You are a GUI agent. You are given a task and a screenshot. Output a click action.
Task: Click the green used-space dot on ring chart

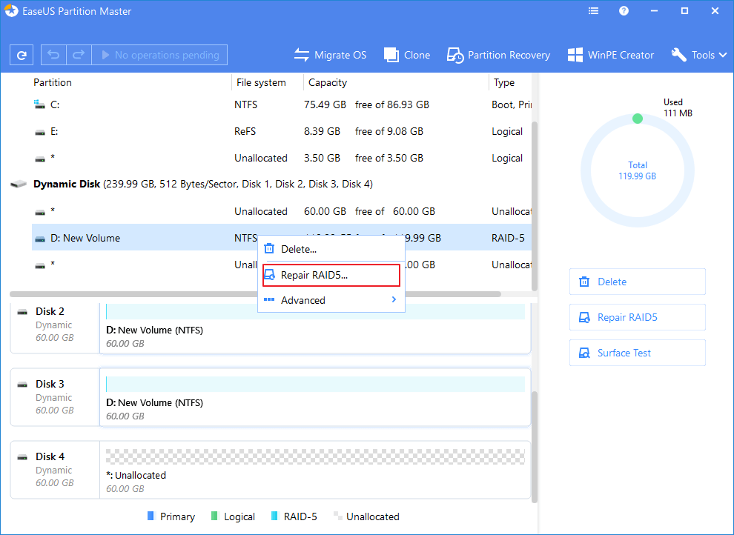637,119
